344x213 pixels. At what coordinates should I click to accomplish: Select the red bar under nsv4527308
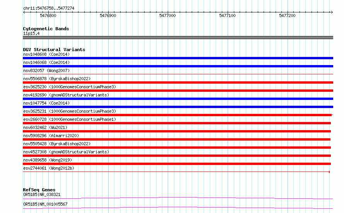coord(177,156)
